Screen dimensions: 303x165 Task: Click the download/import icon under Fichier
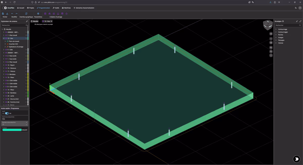coord(7,14)
